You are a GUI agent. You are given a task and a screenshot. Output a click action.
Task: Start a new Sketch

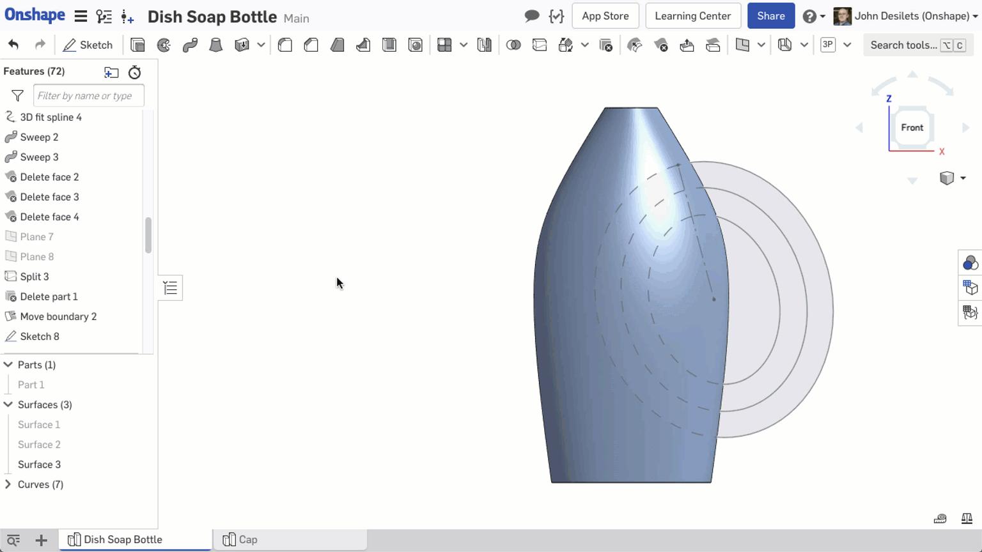pos(88,45)
